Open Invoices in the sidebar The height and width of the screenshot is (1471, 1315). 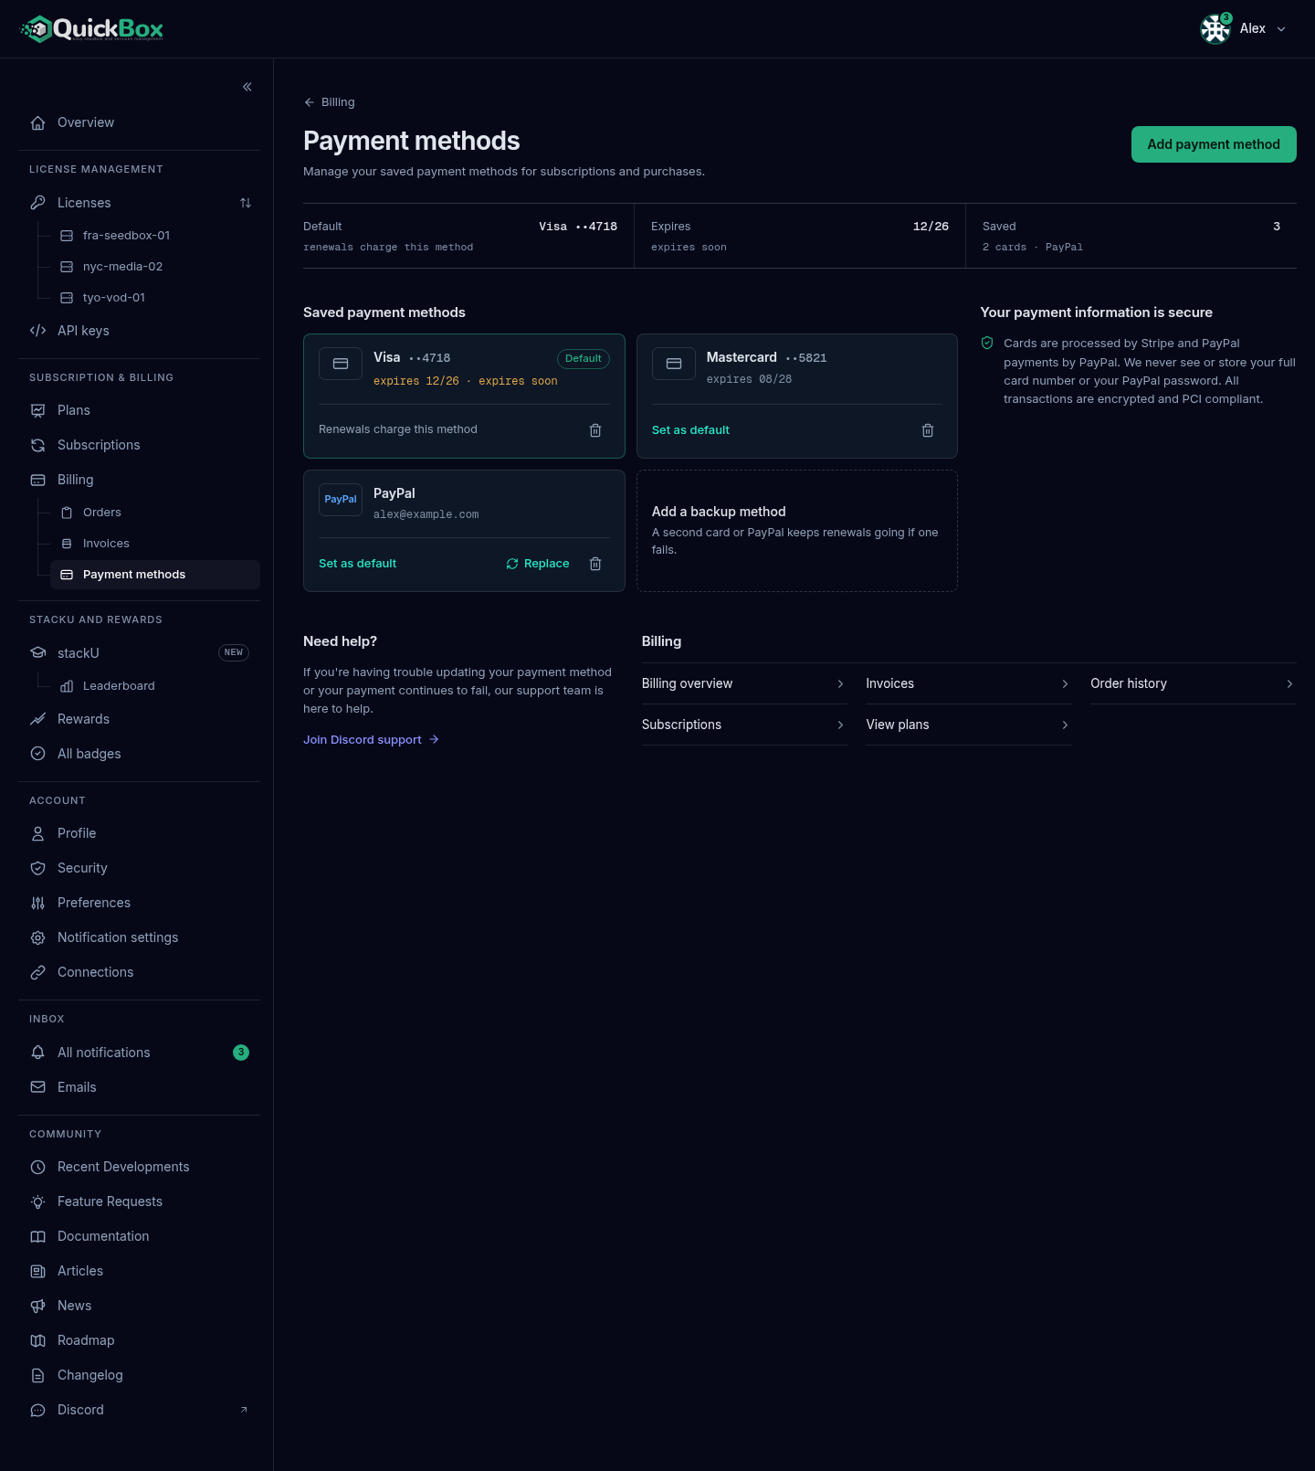[x=154, y=544]
